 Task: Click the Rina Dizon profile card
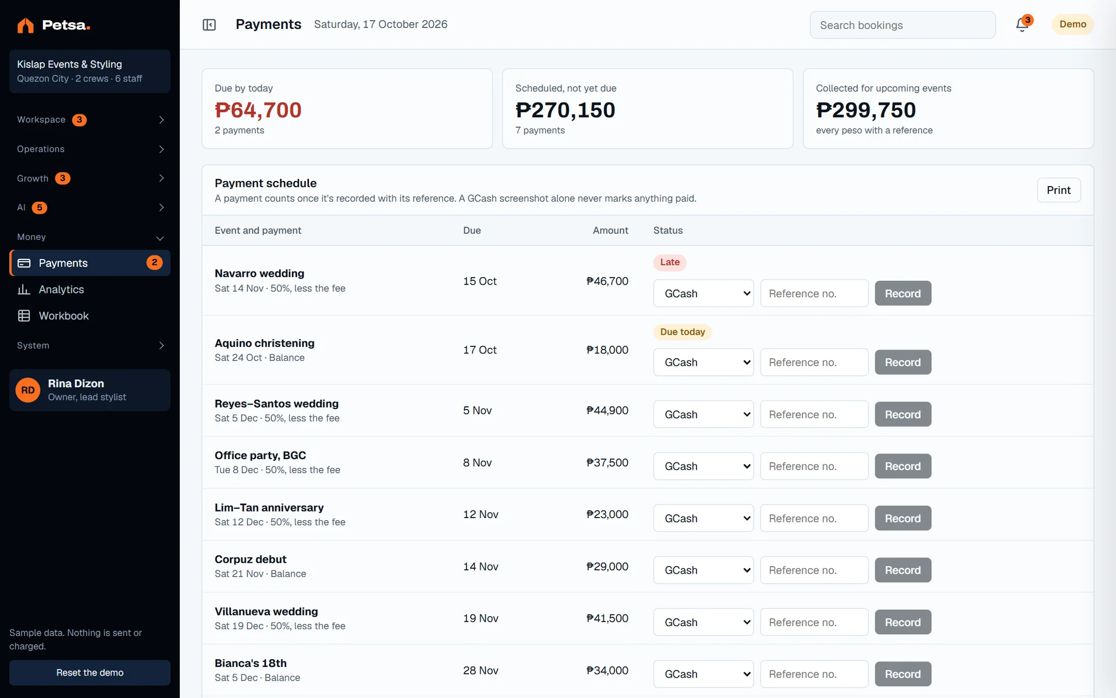(x=90, y=390)
